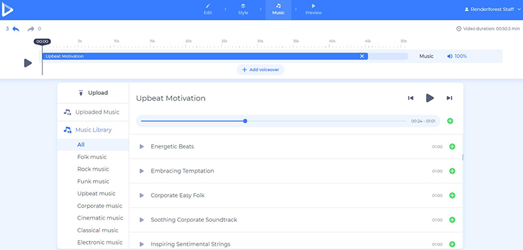Select the Upbeat Motivation clip on timeline
This screenshot has height=250, width=523.
click(x=205, y=56)
